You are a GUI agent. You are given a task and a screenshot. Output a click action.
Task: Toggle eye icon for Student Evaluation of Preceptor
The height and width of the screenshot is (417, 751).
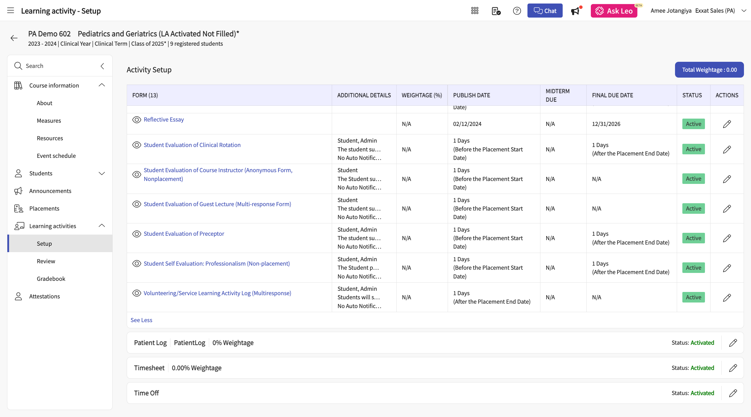(137, 234)
